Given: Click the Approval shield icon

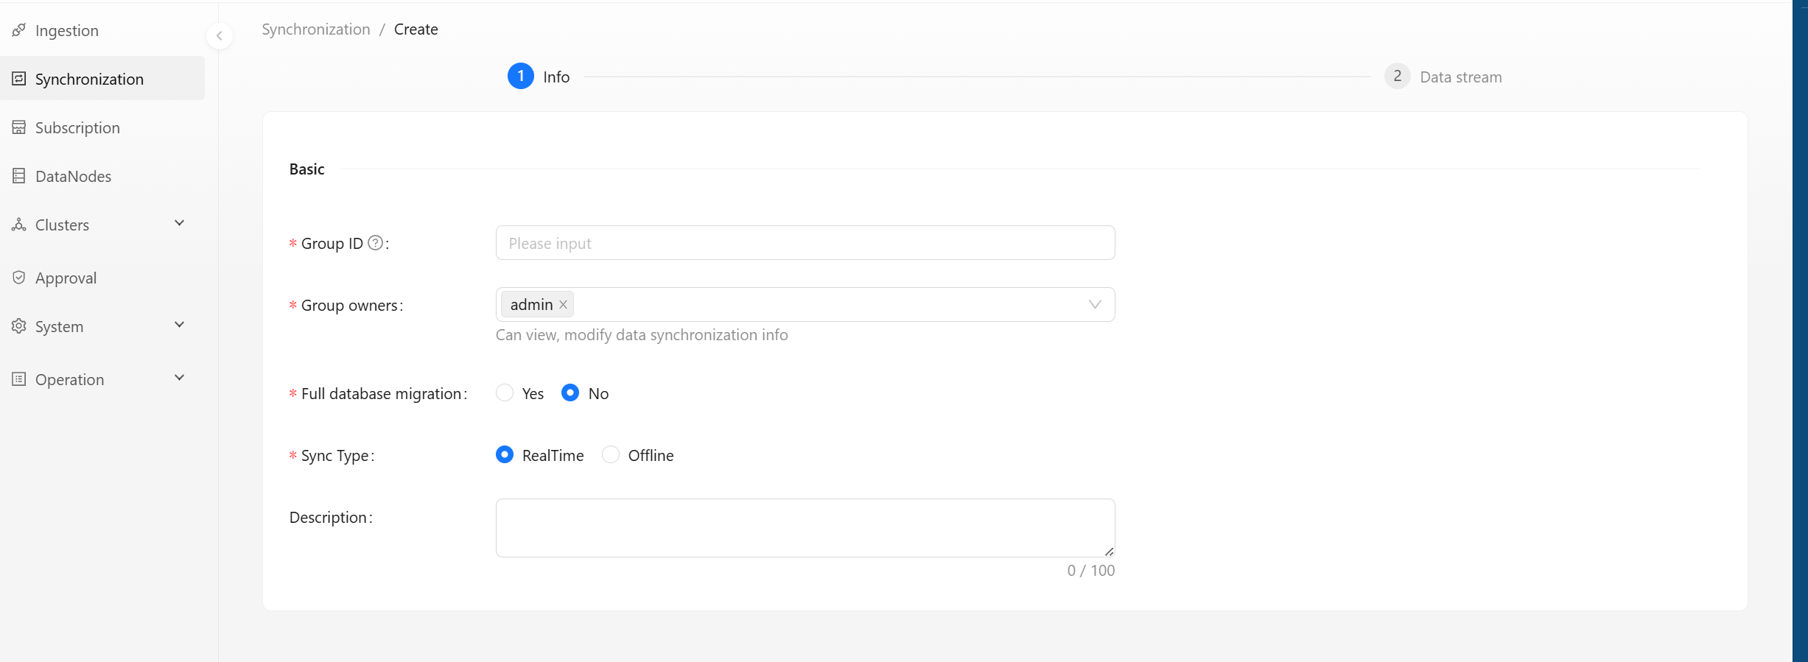Looking at the screenshot, I should coord(19,278).
